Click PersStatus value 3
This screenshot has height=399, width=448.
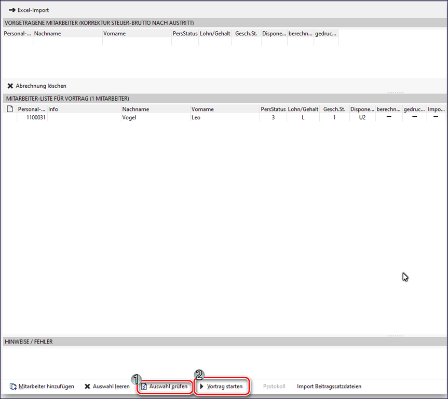coord(273,117)
